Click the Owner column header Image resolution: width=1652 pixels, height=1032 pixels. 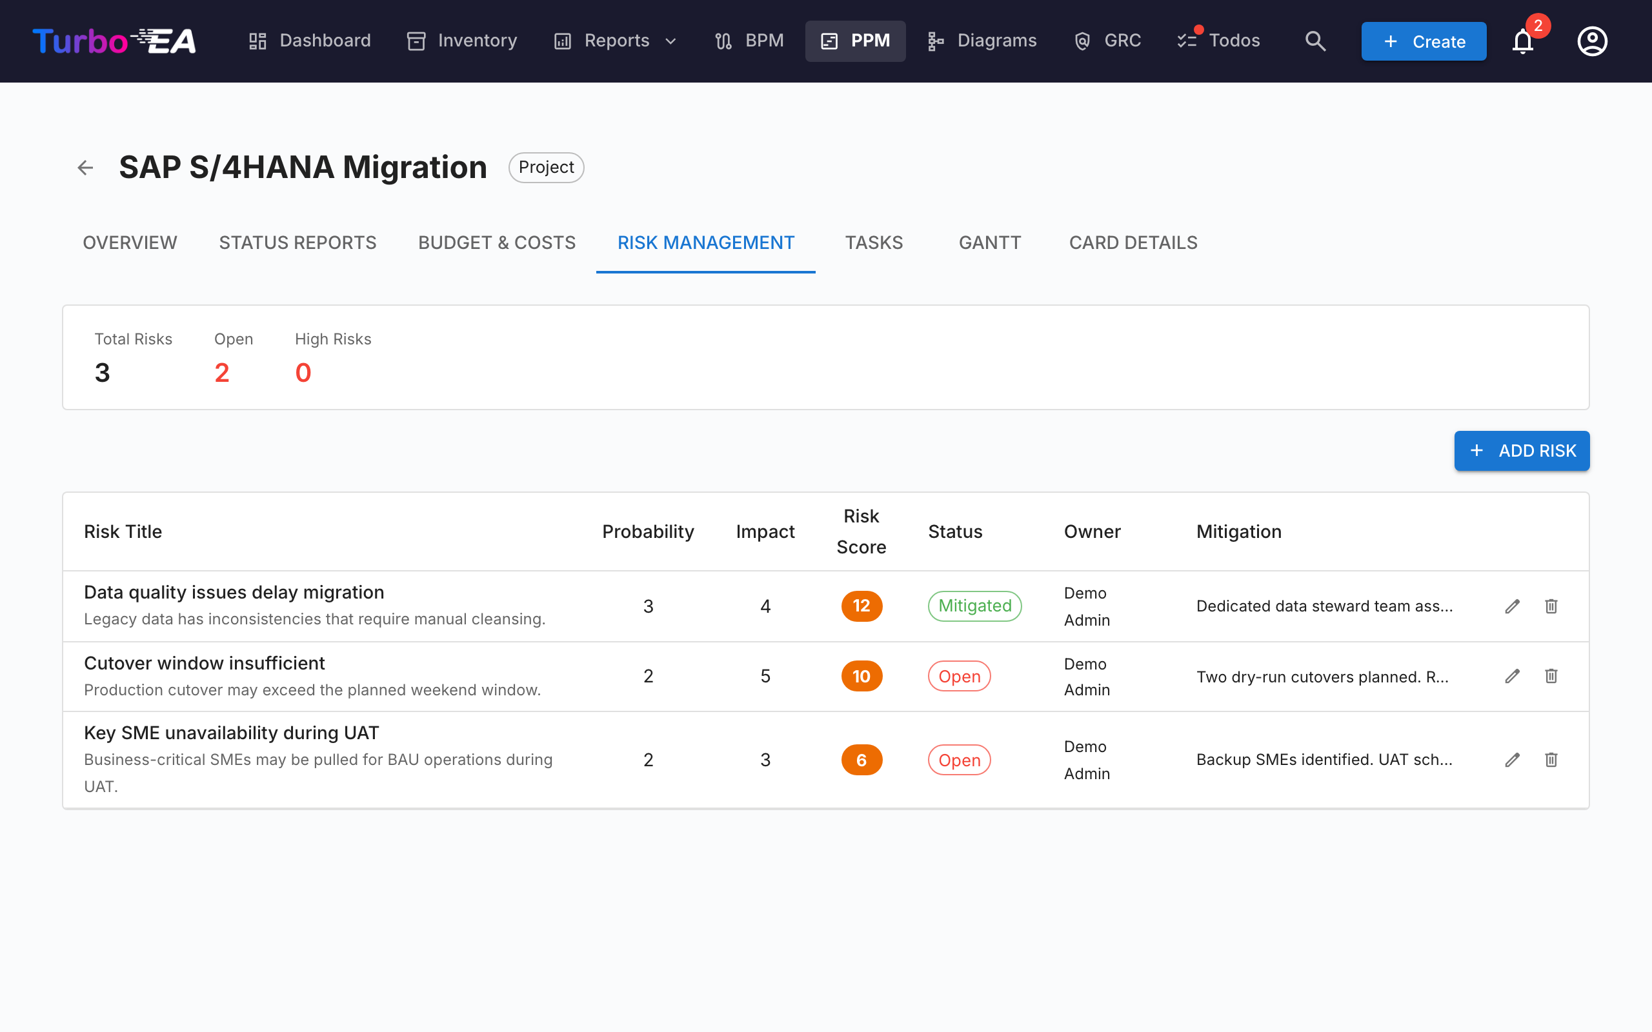1093,531
